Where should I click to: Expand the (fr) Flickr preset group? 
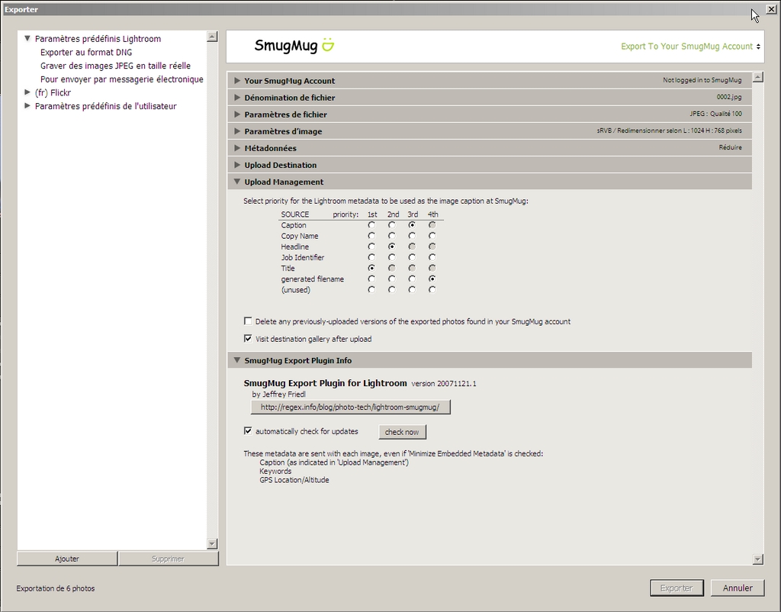point(27,92)
